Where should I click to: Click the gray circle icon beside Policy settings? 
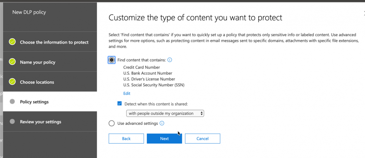coord(12,102)
